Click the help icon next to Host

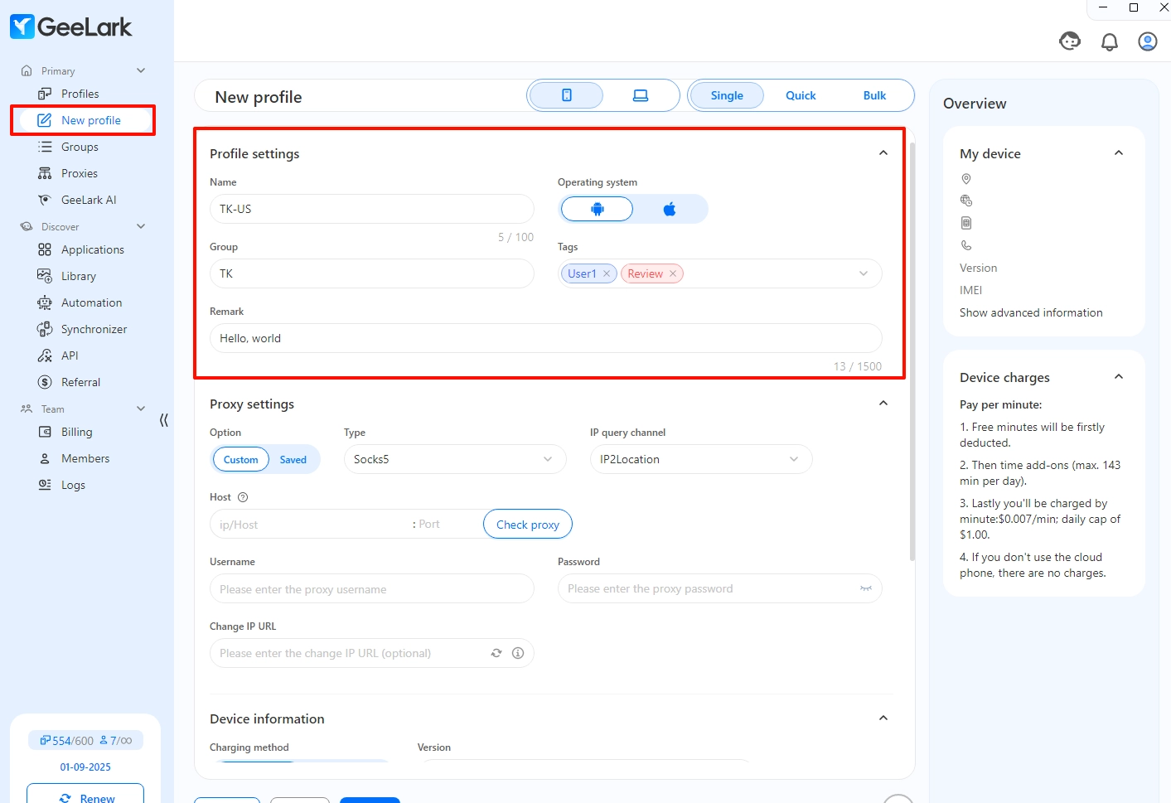point(243,497)
